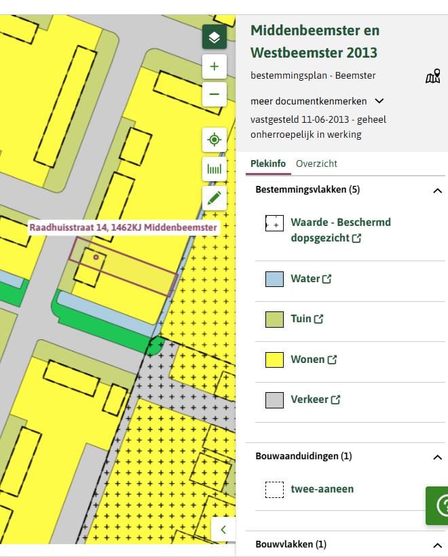Collapse side panel with left chevron
Screen dimensions: 448x557
click(223, 529)
